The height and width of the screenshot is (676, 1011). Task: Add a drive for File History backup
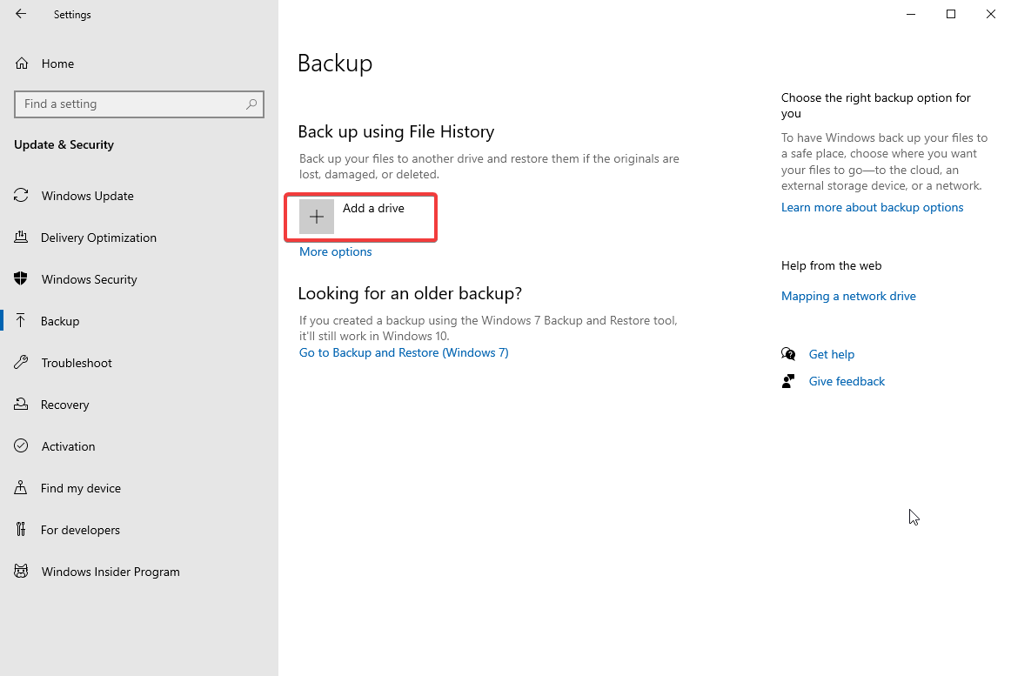[x=360, y=216]
